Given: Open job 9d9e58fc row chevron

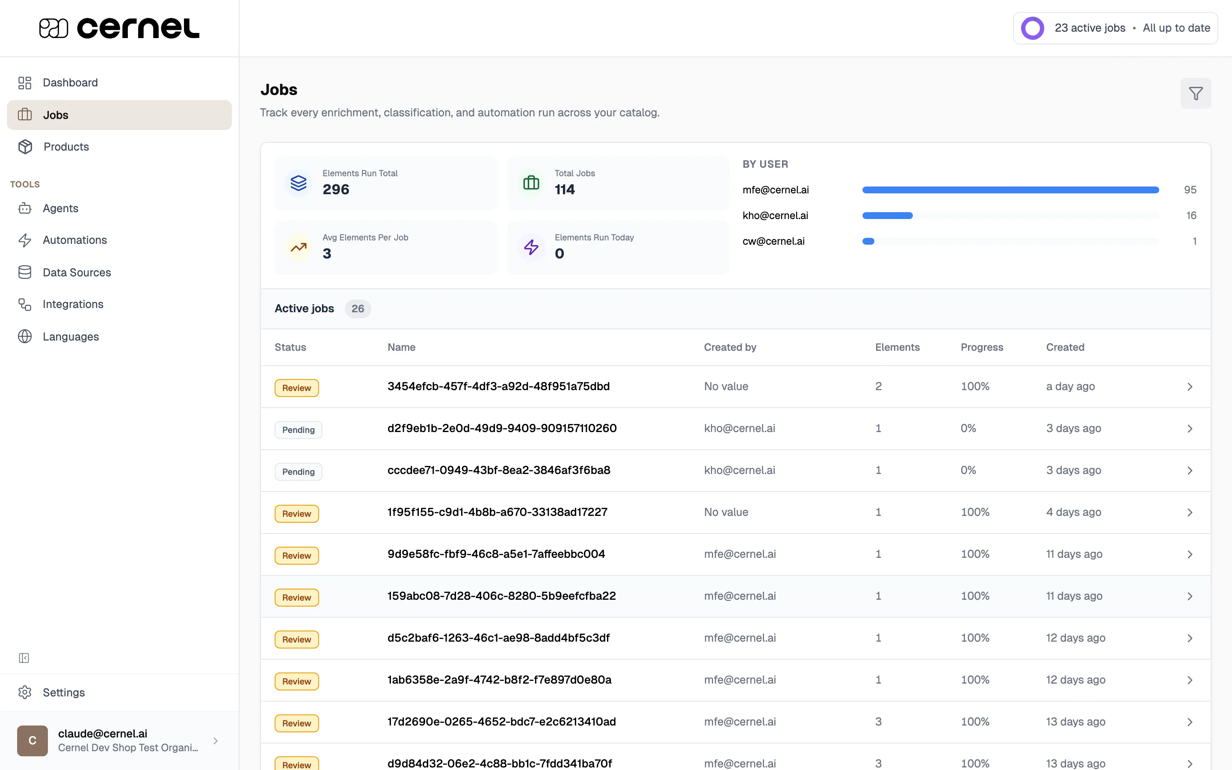Looking at the screenshot, I should point(1190,554).
